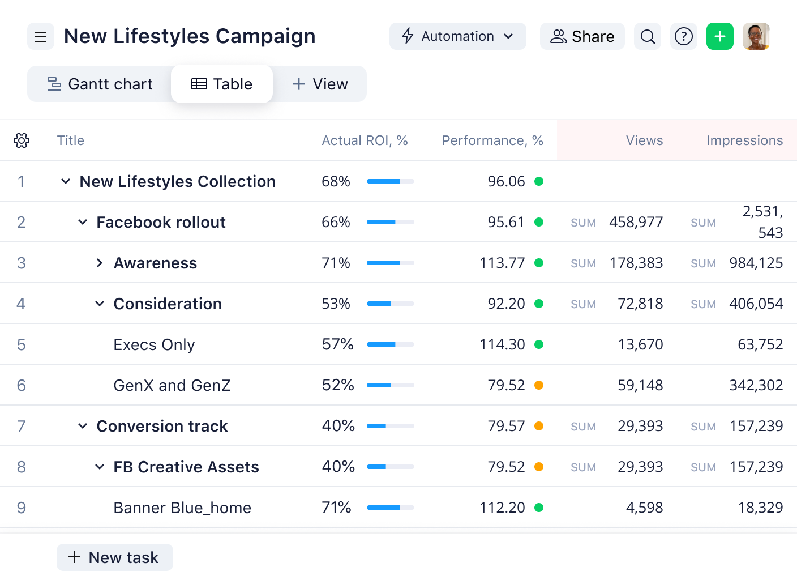Viewport: 797px width, 580px height.
Task: Switch to the Gantt chart tab
Action: 100,84
